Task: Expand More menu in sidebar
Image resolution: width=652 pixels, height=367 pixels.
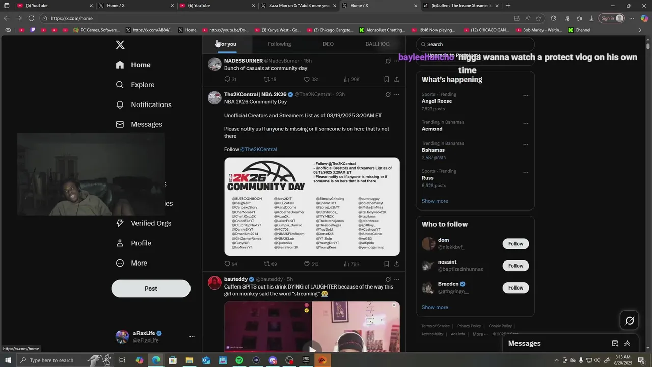Action: [x=131, y=263]
